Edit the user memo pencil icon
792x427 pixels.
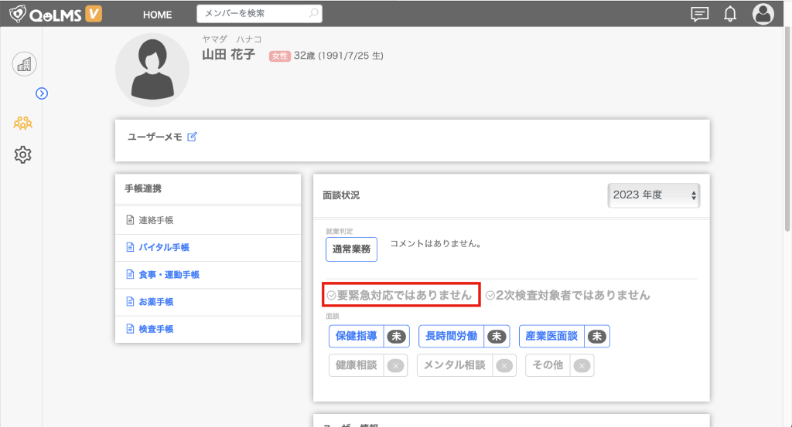193,137
